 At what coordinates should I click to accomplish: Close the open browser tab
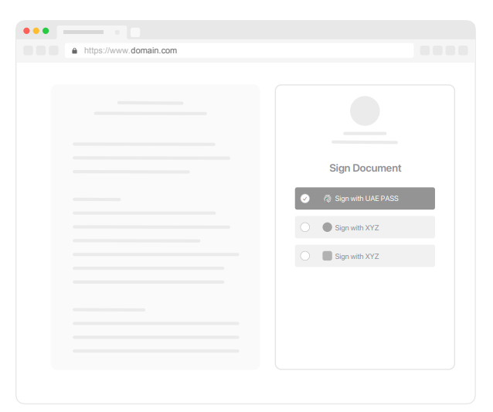coord(117,32)
